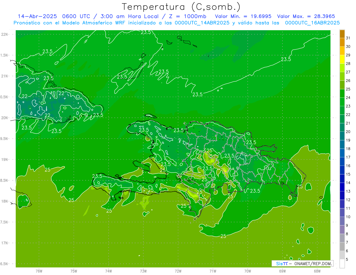356x275 pixels.
Task: Pick the gray legend color between 6 and 7
Action: click(x=342, y=247)
